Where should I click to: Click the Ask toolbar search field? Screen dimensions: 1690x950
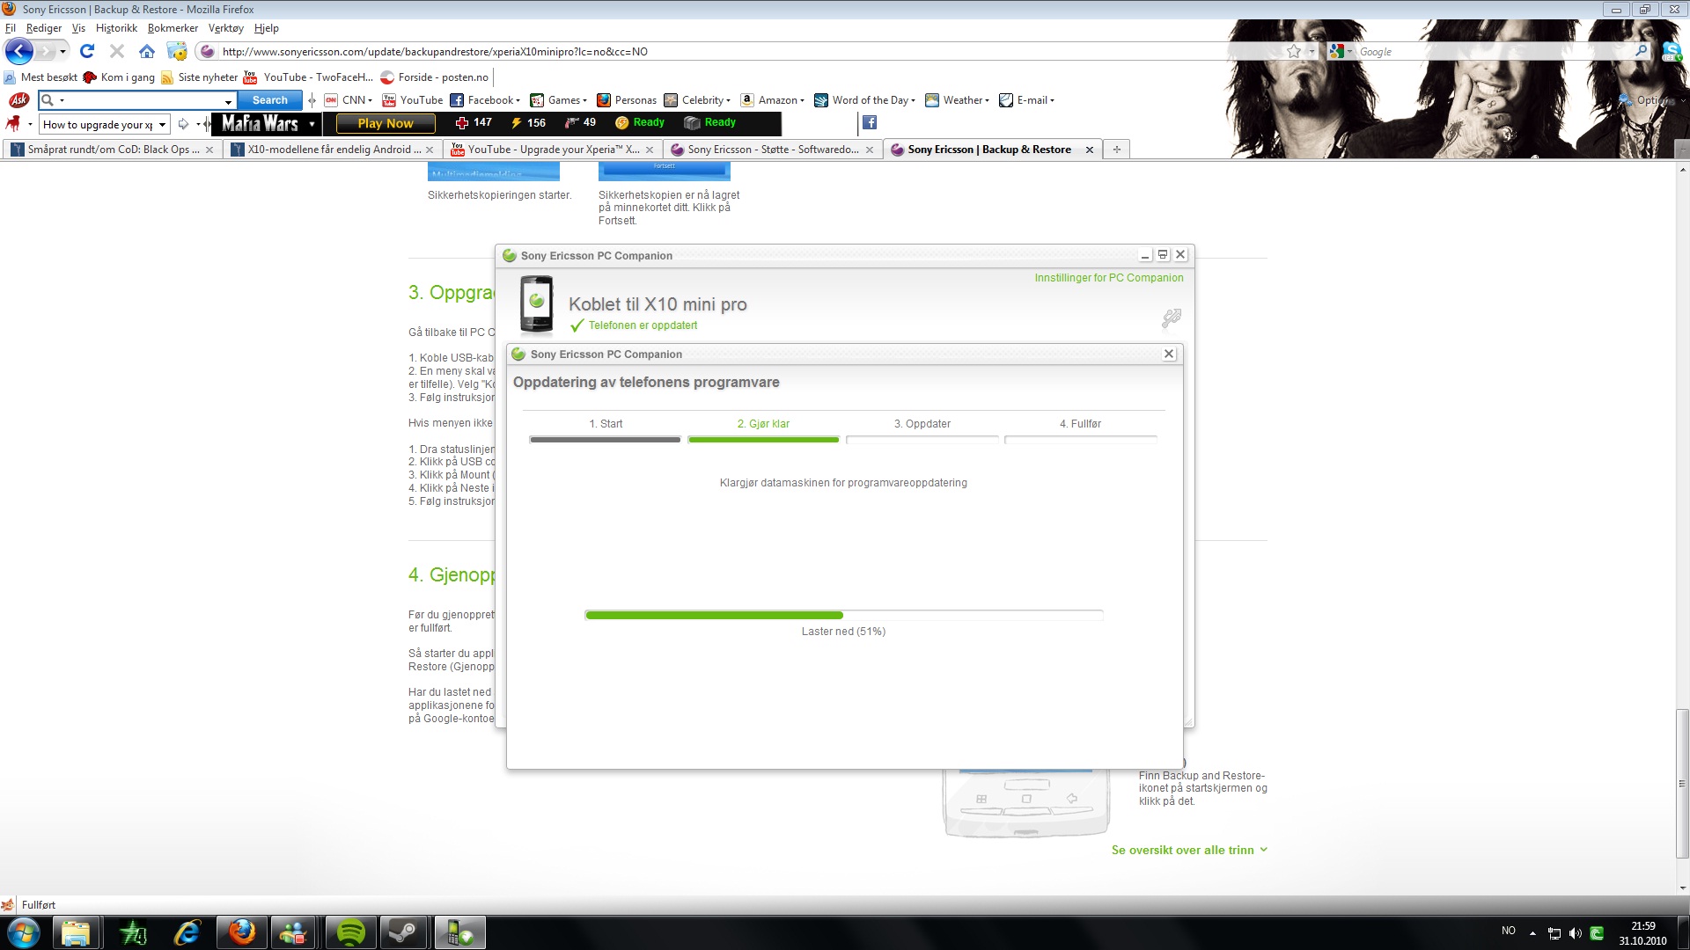tap(138, 100)
